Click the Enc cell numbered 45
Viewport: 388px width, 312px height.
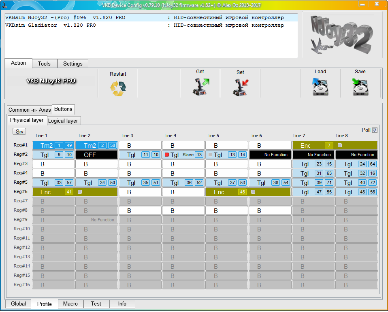[x=248, y=192]
